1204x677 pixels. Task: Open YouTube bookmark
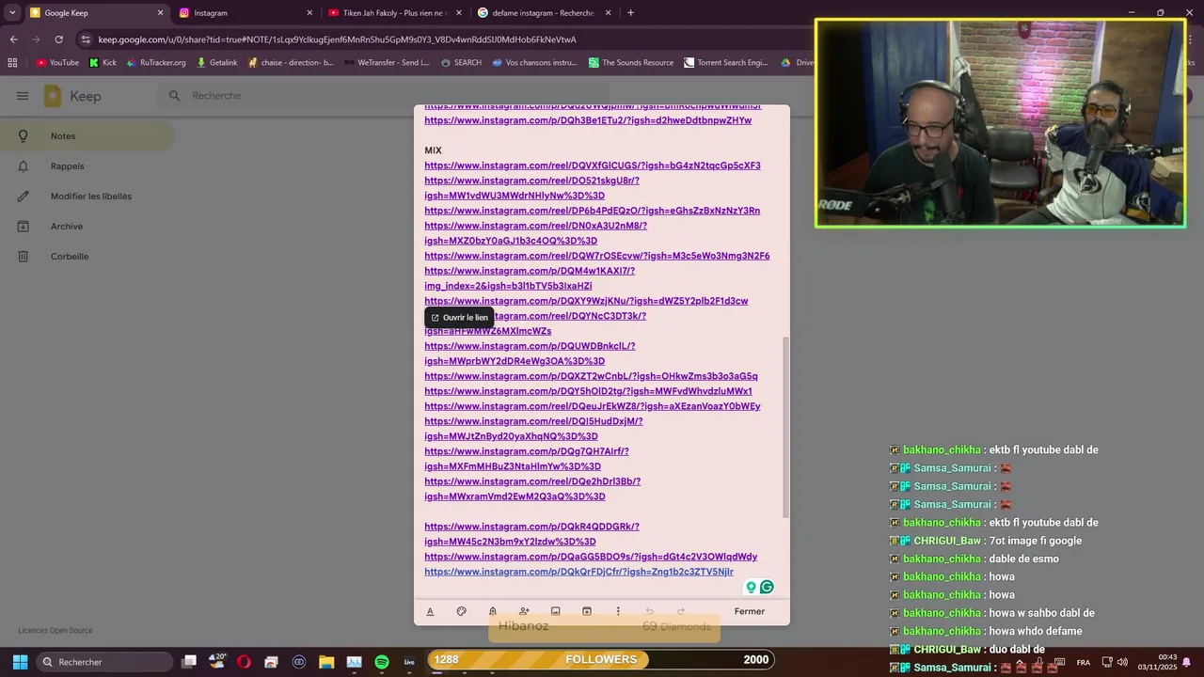[57, 63]
